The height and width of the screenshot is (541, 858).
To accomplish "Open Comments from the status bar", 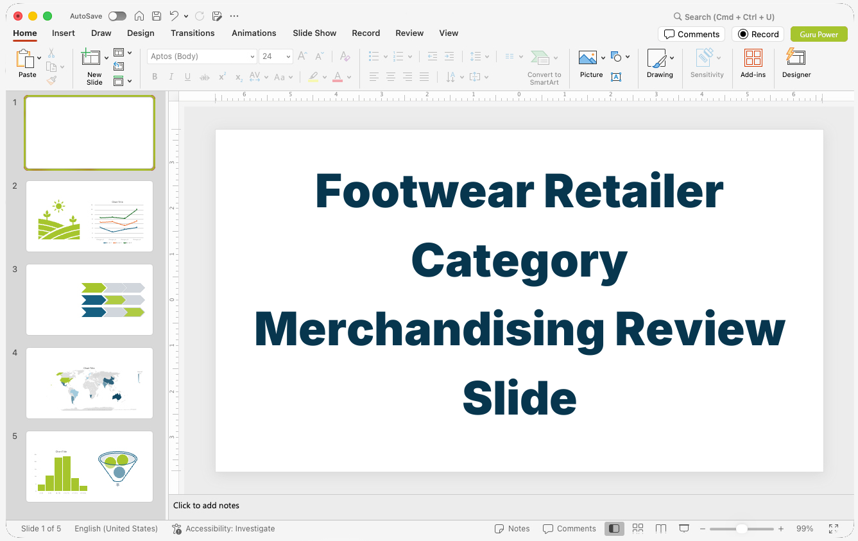I will pyautogui.click(x=569, y=529).
